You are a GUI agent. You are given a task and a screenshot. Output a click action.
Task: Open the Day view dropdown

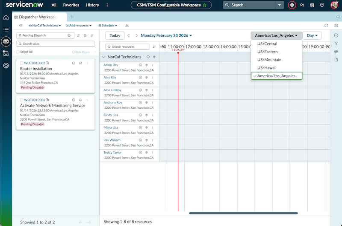312,35
